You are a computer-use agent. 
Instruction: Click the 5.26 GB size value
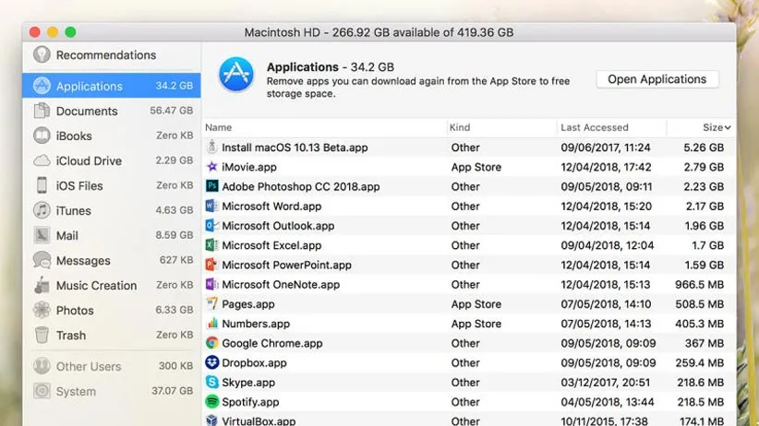click(x=704, y=148)
